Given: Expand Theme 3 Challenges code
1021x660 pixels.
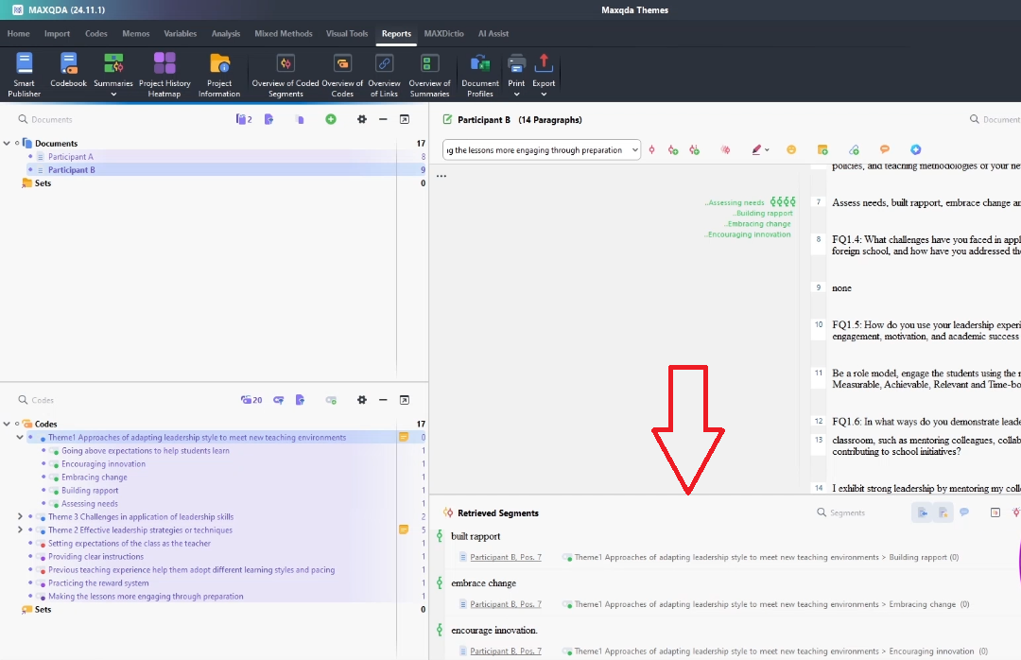Looking at the screenshot, I should (x=20, y=517).
